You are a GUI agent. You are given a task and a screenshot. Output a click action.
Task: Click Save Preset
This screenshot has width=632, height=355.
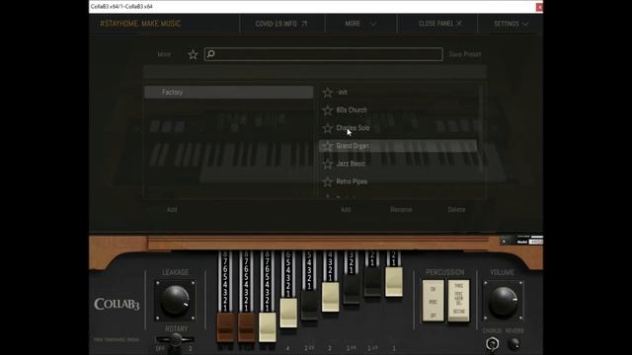click(x=465, y=54)
